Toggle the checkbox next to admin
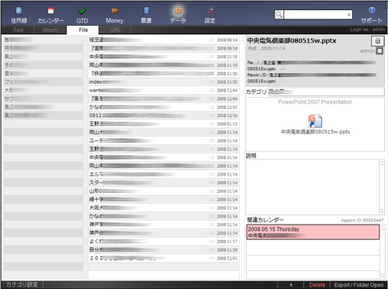The width and height of the screenshot is (388, 289). pos(379,50)
